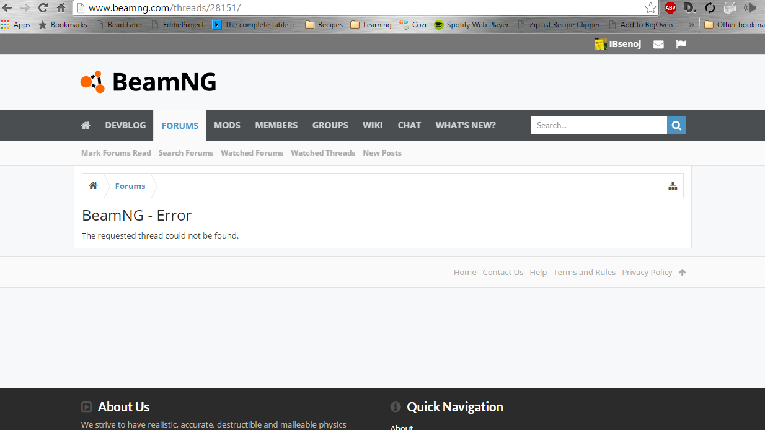Click the forward arrow in browser toolbar
Viewport: 765px width, 430px height.
[25, 7]
